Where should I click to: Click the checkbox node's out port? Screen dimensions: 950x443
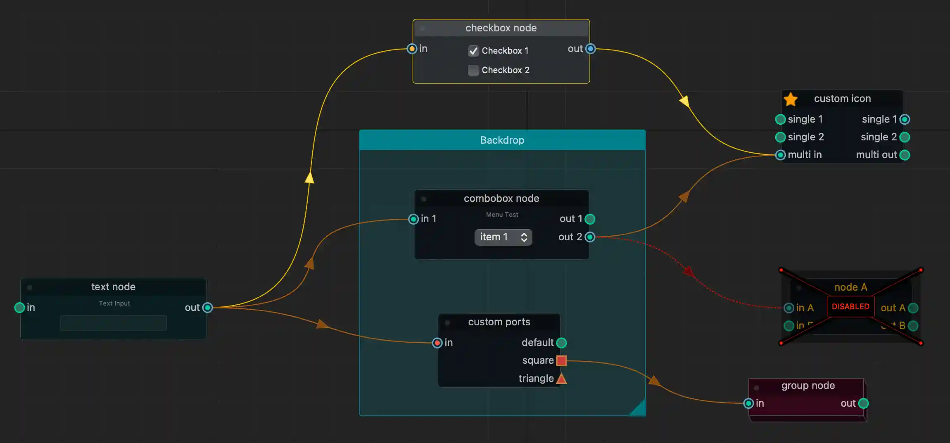[591, 49]
